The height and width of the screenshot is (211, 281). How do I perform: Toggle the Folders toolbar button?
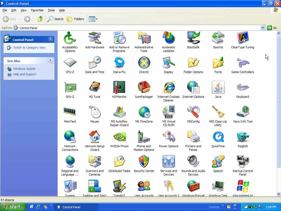75,19
